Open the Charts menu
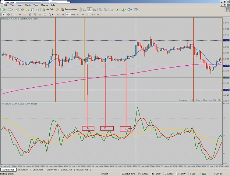Image resolution: width=230 pixels, height=176 pixels. pyautogui.click(x=28, y=5)
